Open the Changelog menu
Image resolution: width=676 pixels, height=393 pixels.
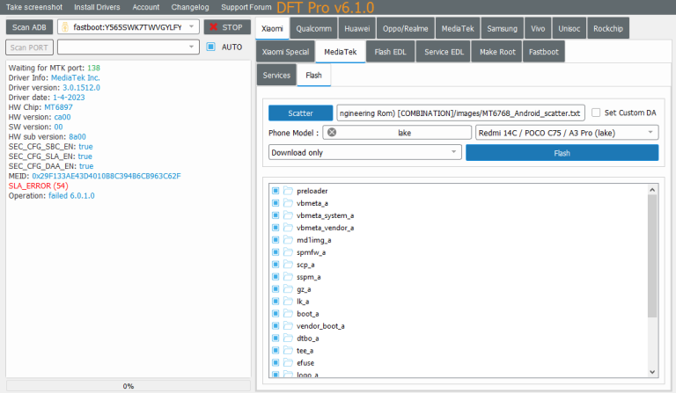[190, 7]
